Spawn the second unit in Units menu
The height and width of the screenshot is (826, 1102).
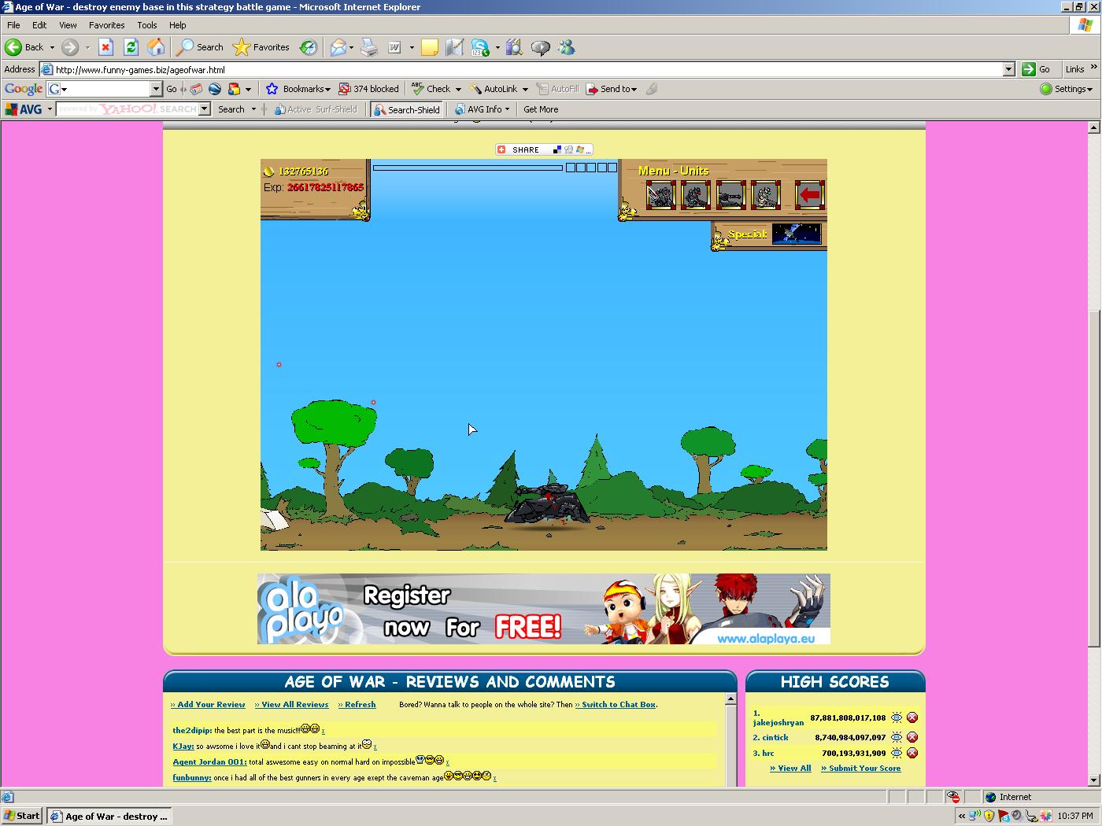[696, 195]
